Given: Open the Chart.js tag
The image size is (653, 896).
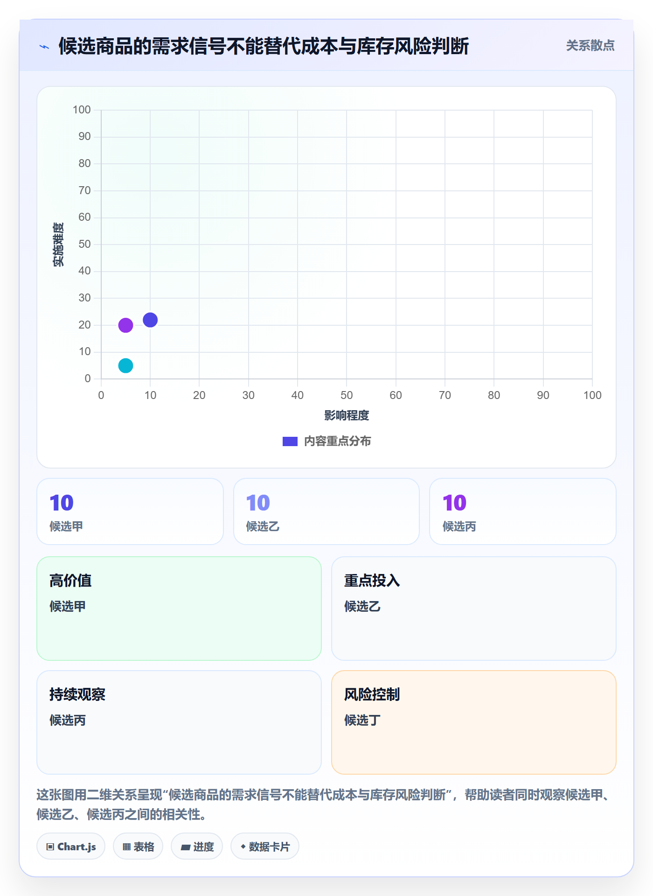Looking at the screenshot, I should [71, 847].
